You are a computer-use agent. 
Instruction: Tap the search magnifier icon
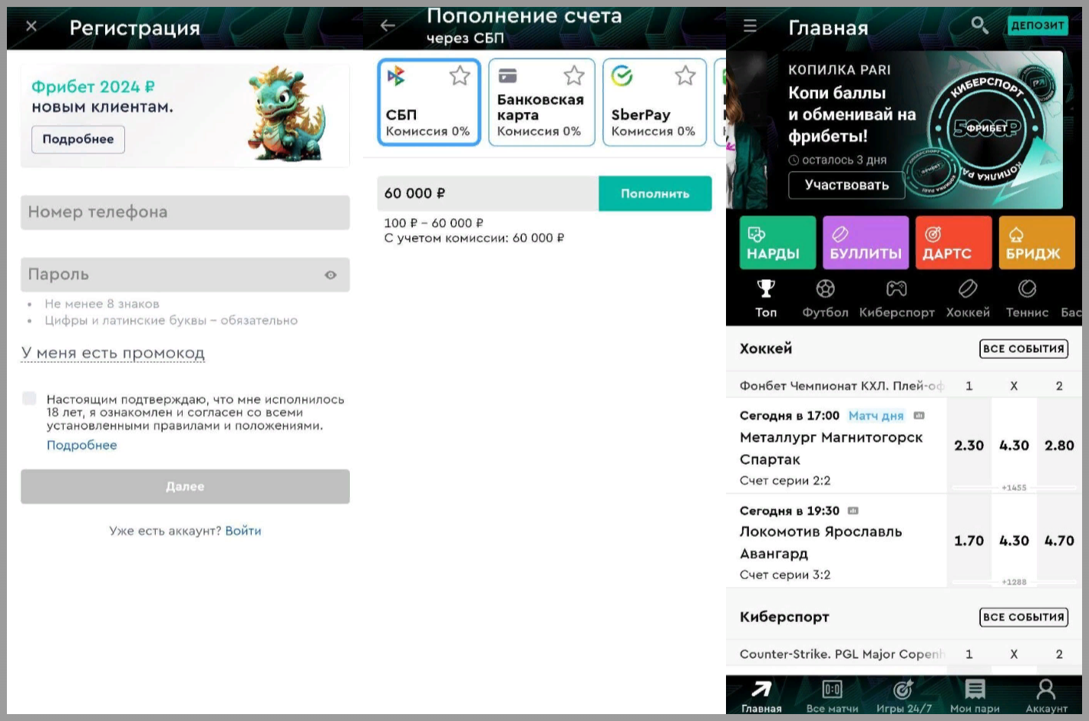tap(979, 25)
